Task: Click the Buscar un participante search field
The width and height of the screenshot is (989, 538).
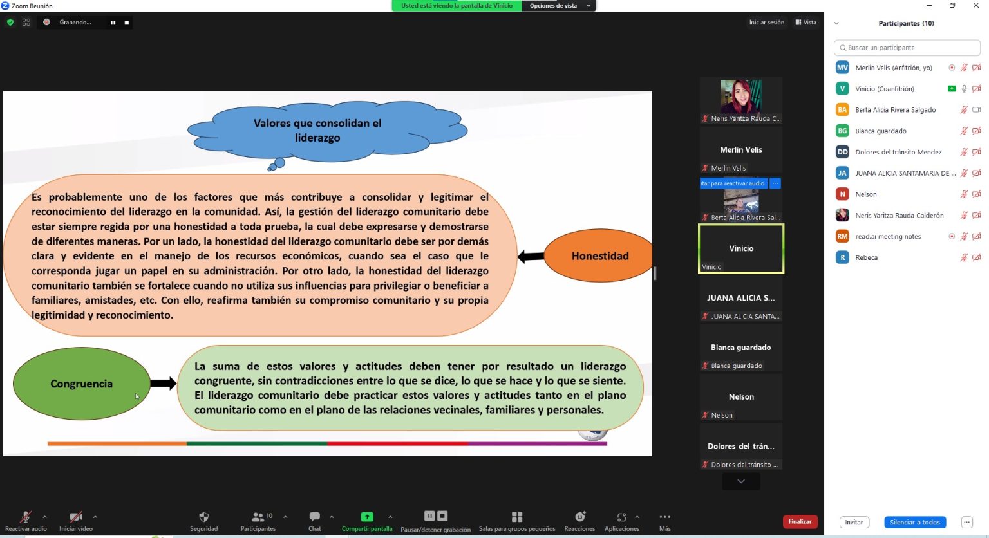Action: click(x=907, y=48)
